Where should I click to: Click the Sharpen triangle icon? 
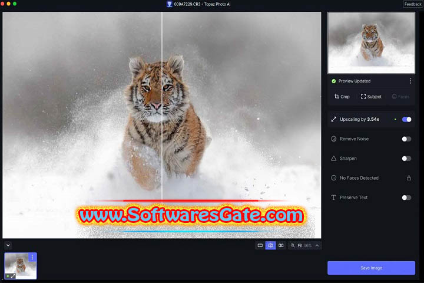click(334, 159)
